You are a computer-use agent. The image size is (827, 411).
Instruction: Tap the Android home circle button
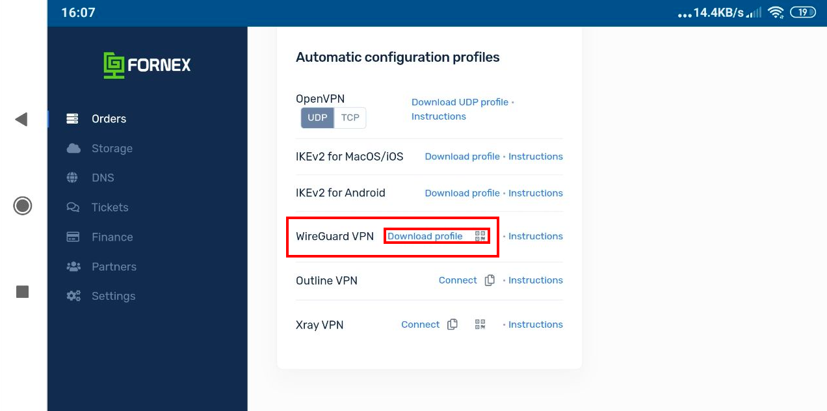23,206
